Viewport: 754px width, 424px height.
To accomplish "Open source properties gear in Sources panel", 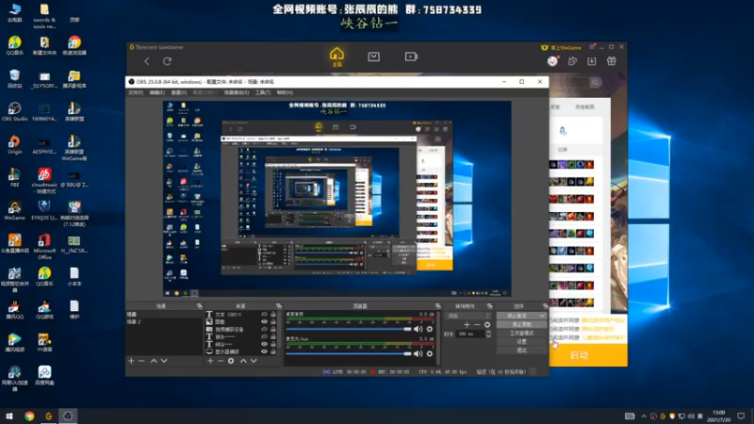I will (x=231, y=361).
